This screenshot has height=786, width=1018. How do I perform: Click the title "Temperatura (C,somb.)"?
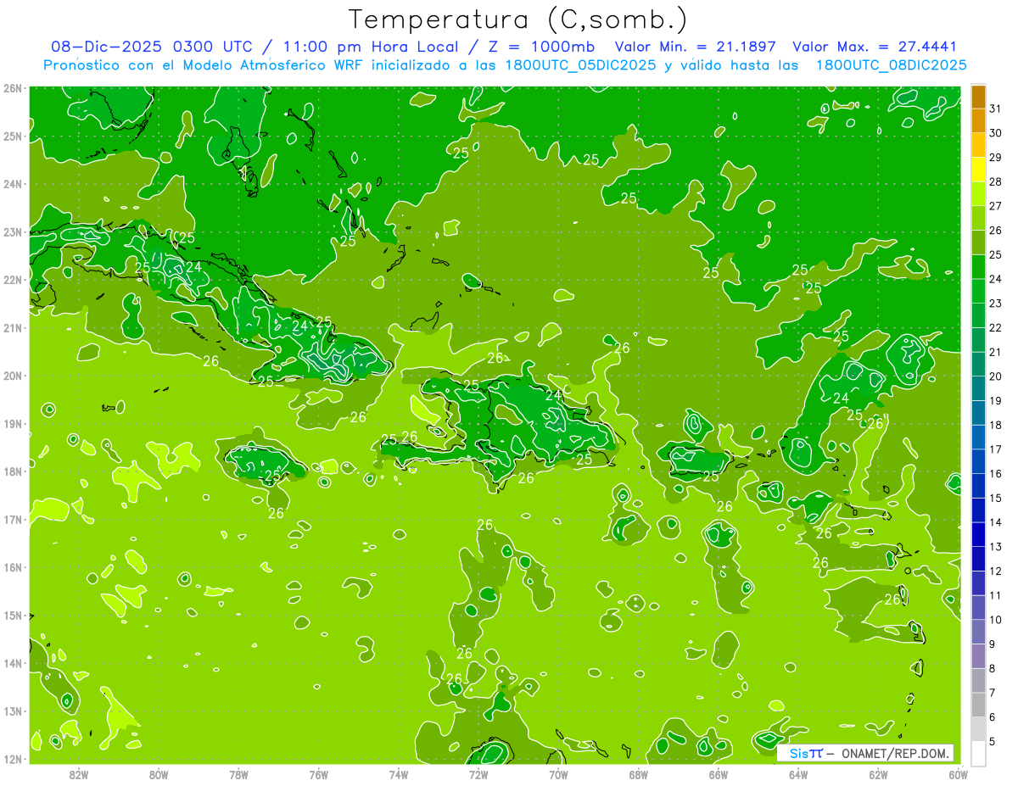click(517, 20)
